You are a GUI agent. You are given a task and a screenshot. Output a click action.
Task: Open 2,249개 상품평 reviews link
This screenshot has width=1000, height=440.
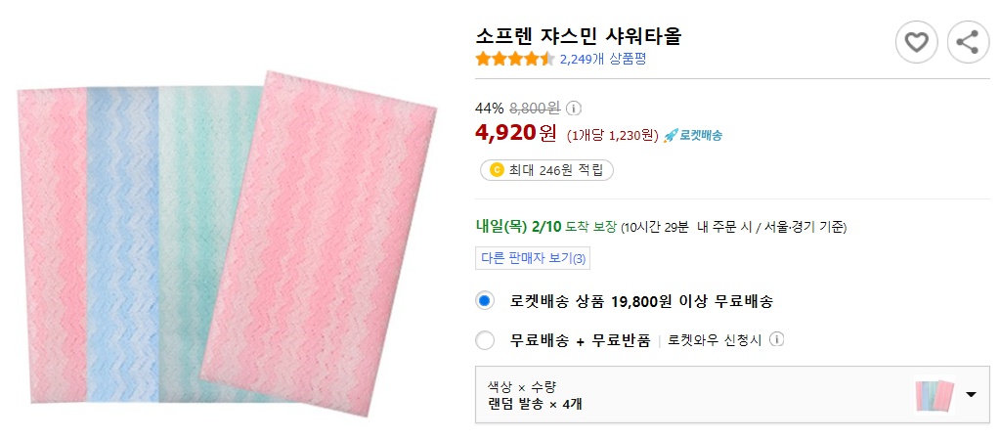point(603,59)
